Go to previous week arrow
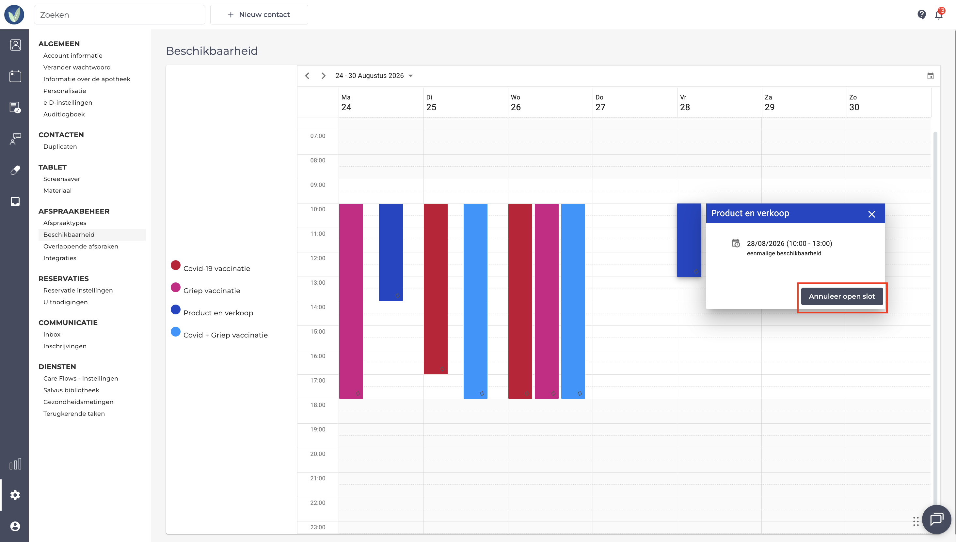Viewport: 956px width, 542px height. (x=307, y=76)
